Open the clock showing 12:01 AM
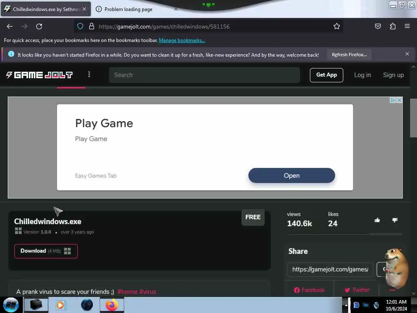The width and height of the screenshot is (417, 313). 396,305
